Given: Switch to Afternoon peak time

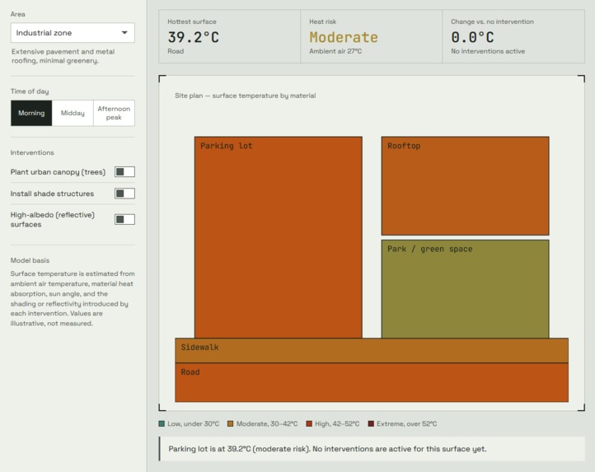Looking at the screenshot, I should pos(114,113).
